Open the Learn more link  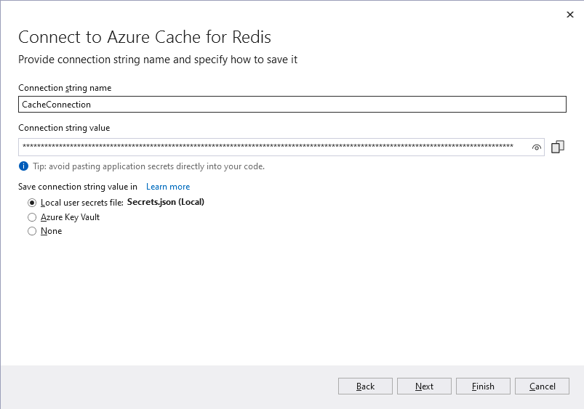pyautogui.click(x=168, y=187)
